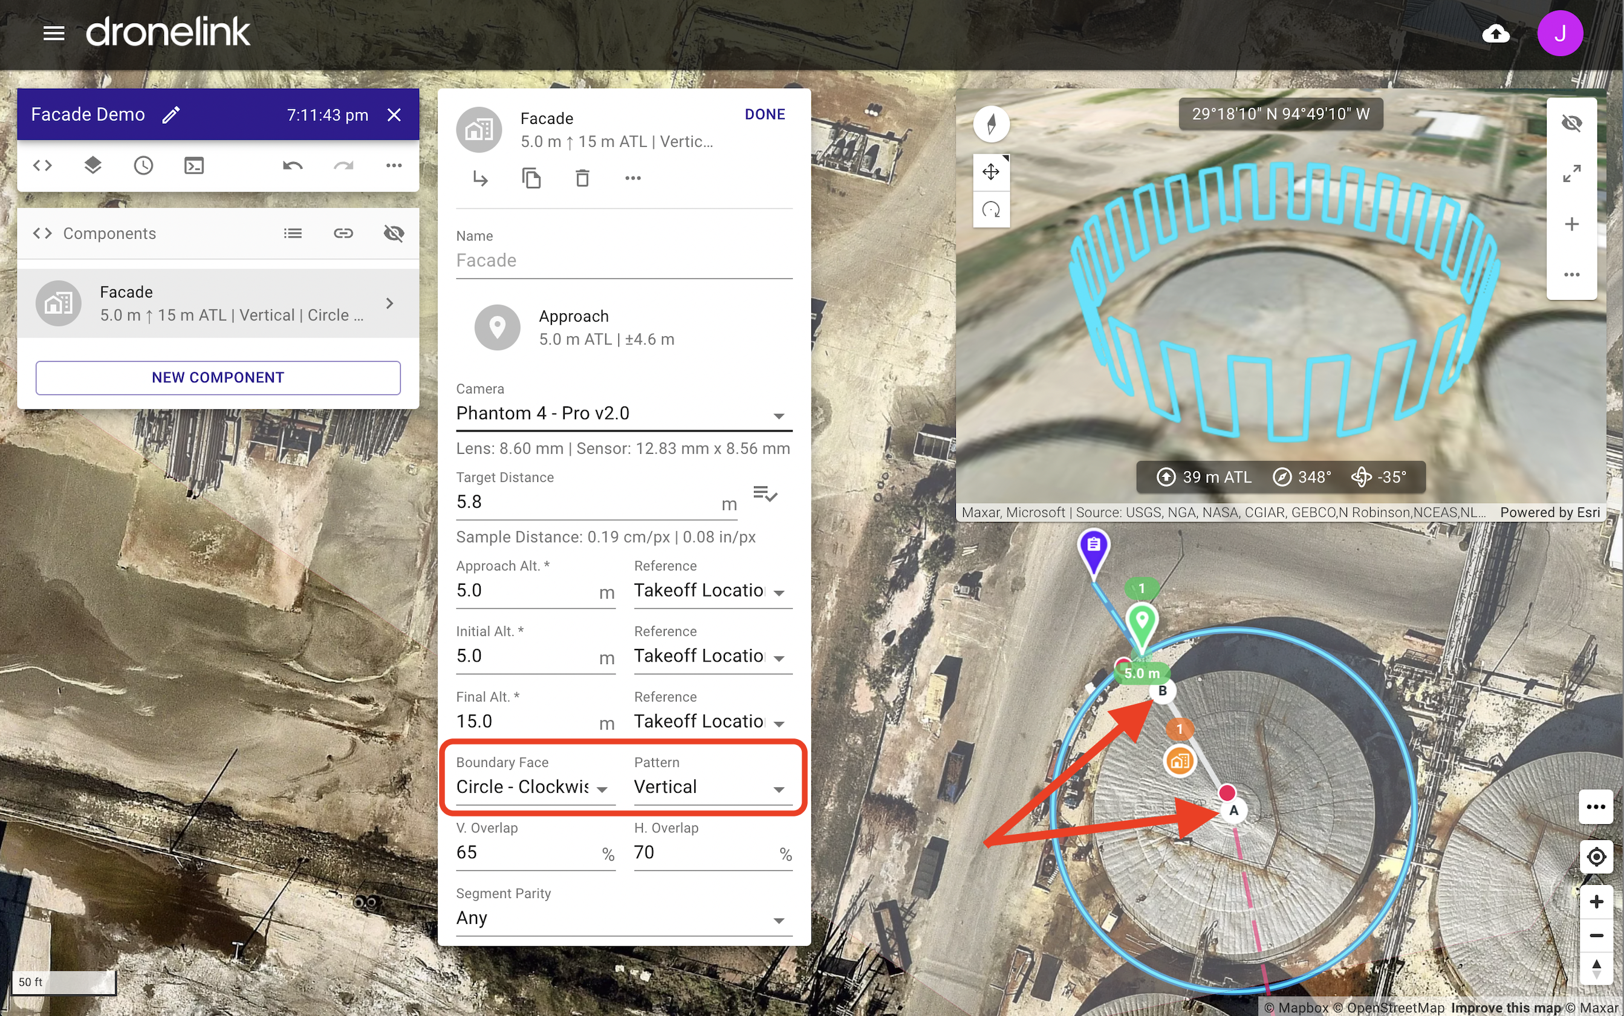Open the J user account avatar
This screenshot has width=1624, height=1016.
tap(1559, 33)
